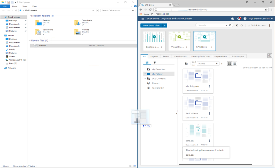Click the help question mark icon
The height and width of the screenshot is (168, 275).
245,19
